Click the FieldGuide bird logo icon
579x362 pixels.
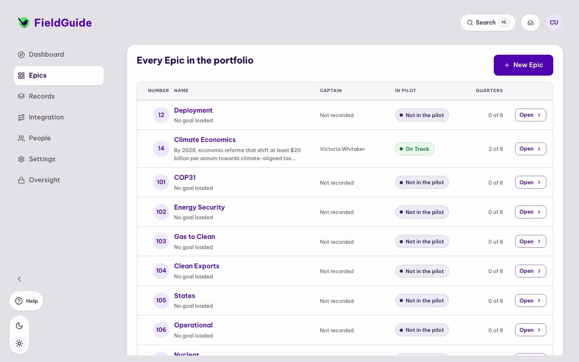[x=24, y=23]
